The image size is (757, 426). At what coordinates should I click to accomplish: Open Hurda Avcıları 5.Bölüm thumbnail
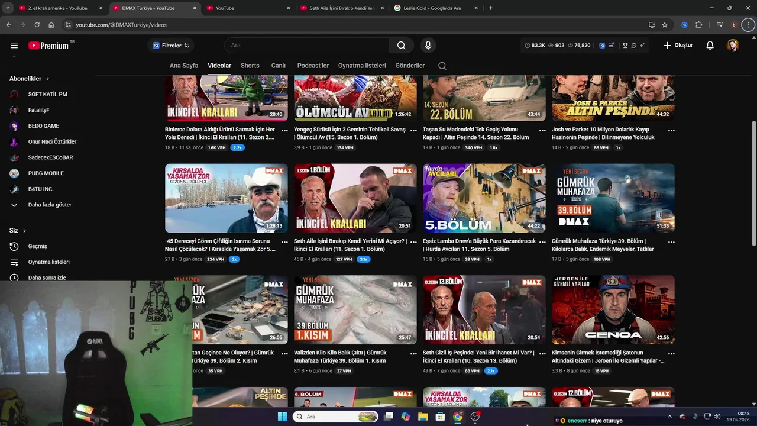(x=484, y=198)
